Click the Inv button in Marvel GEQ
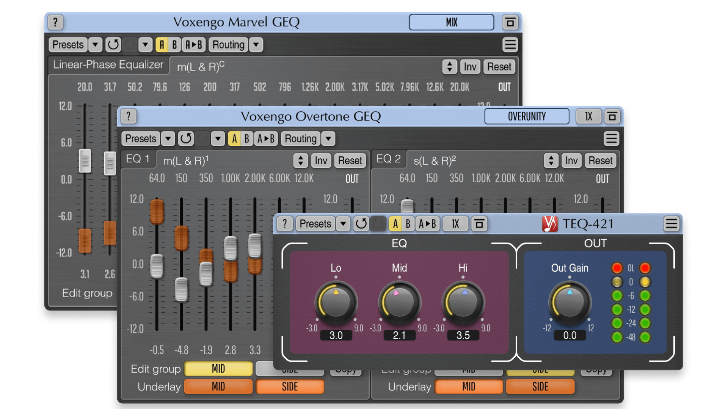 pos(470,67)
